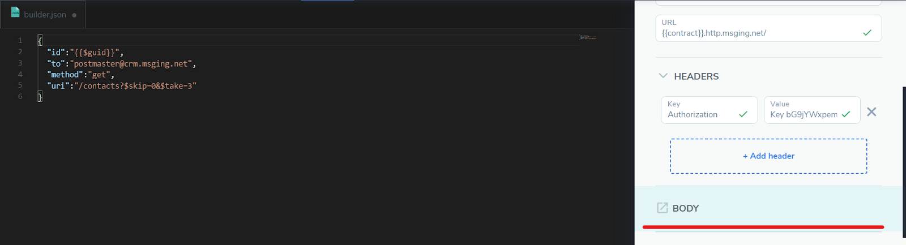This screenshot has height=245, width=906.
Task: Place cursor on the "to" postmaster line
Action: click(122, 63)
